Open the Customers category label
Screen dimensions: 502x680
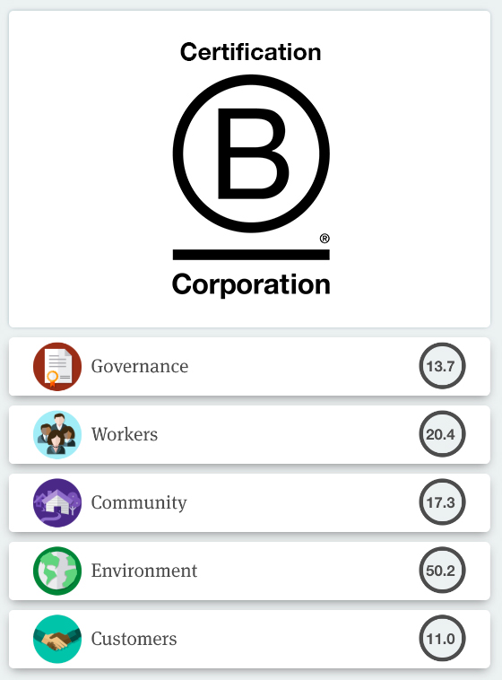point(134,639)
